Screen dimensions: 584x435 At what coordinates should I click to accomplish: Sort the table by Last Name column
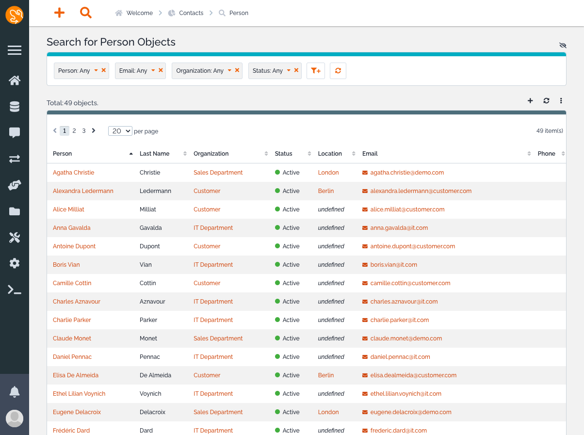[x=163, y=154]
